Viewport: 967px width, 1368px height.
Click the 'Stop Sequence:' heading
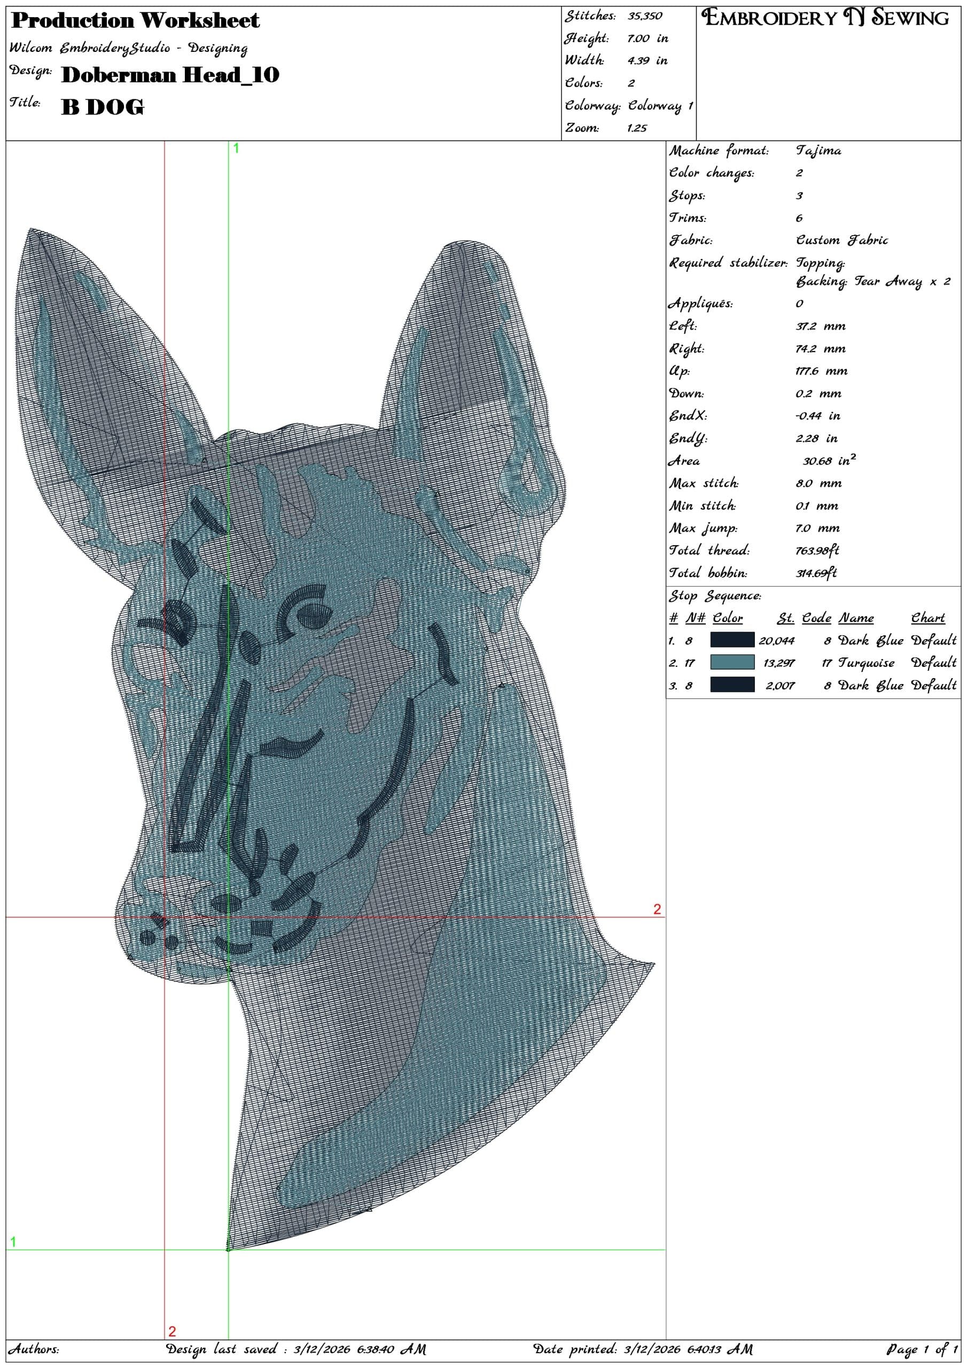pos(715,596)
